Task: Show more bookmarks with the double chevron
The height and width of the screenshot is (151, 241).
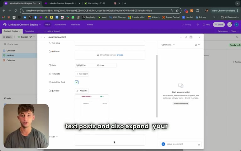Action: 214,17
